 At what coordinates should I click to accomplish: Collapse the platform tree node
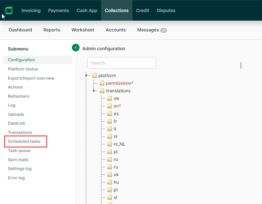coord(86,76)
